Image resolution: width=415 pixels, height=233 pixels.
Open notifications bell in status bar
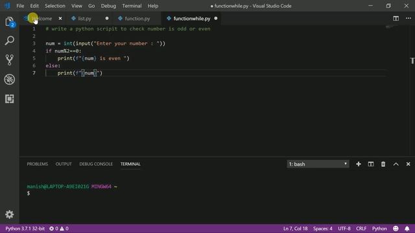click(407, 228)
